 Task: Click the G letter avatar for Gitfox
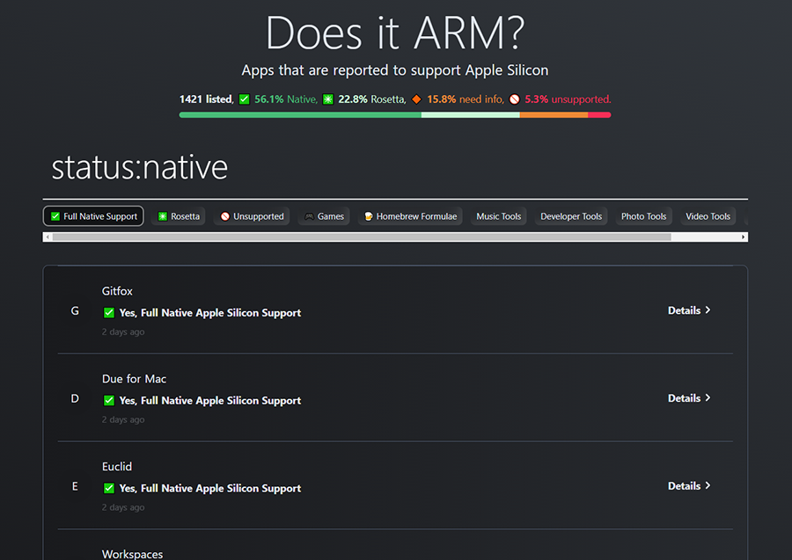click(75, 311)
